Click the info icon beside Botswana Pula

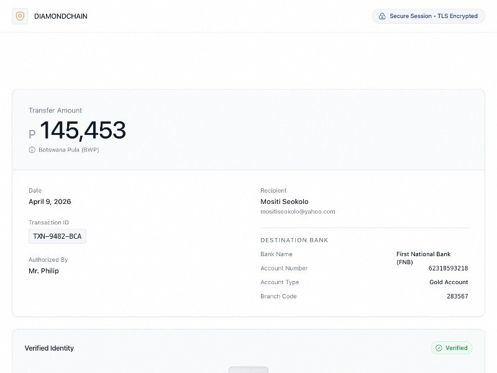click(x=32, y=150)
